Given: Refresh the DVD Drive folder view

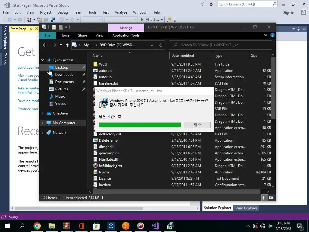Looking at the screenshot, I should 161,45.
